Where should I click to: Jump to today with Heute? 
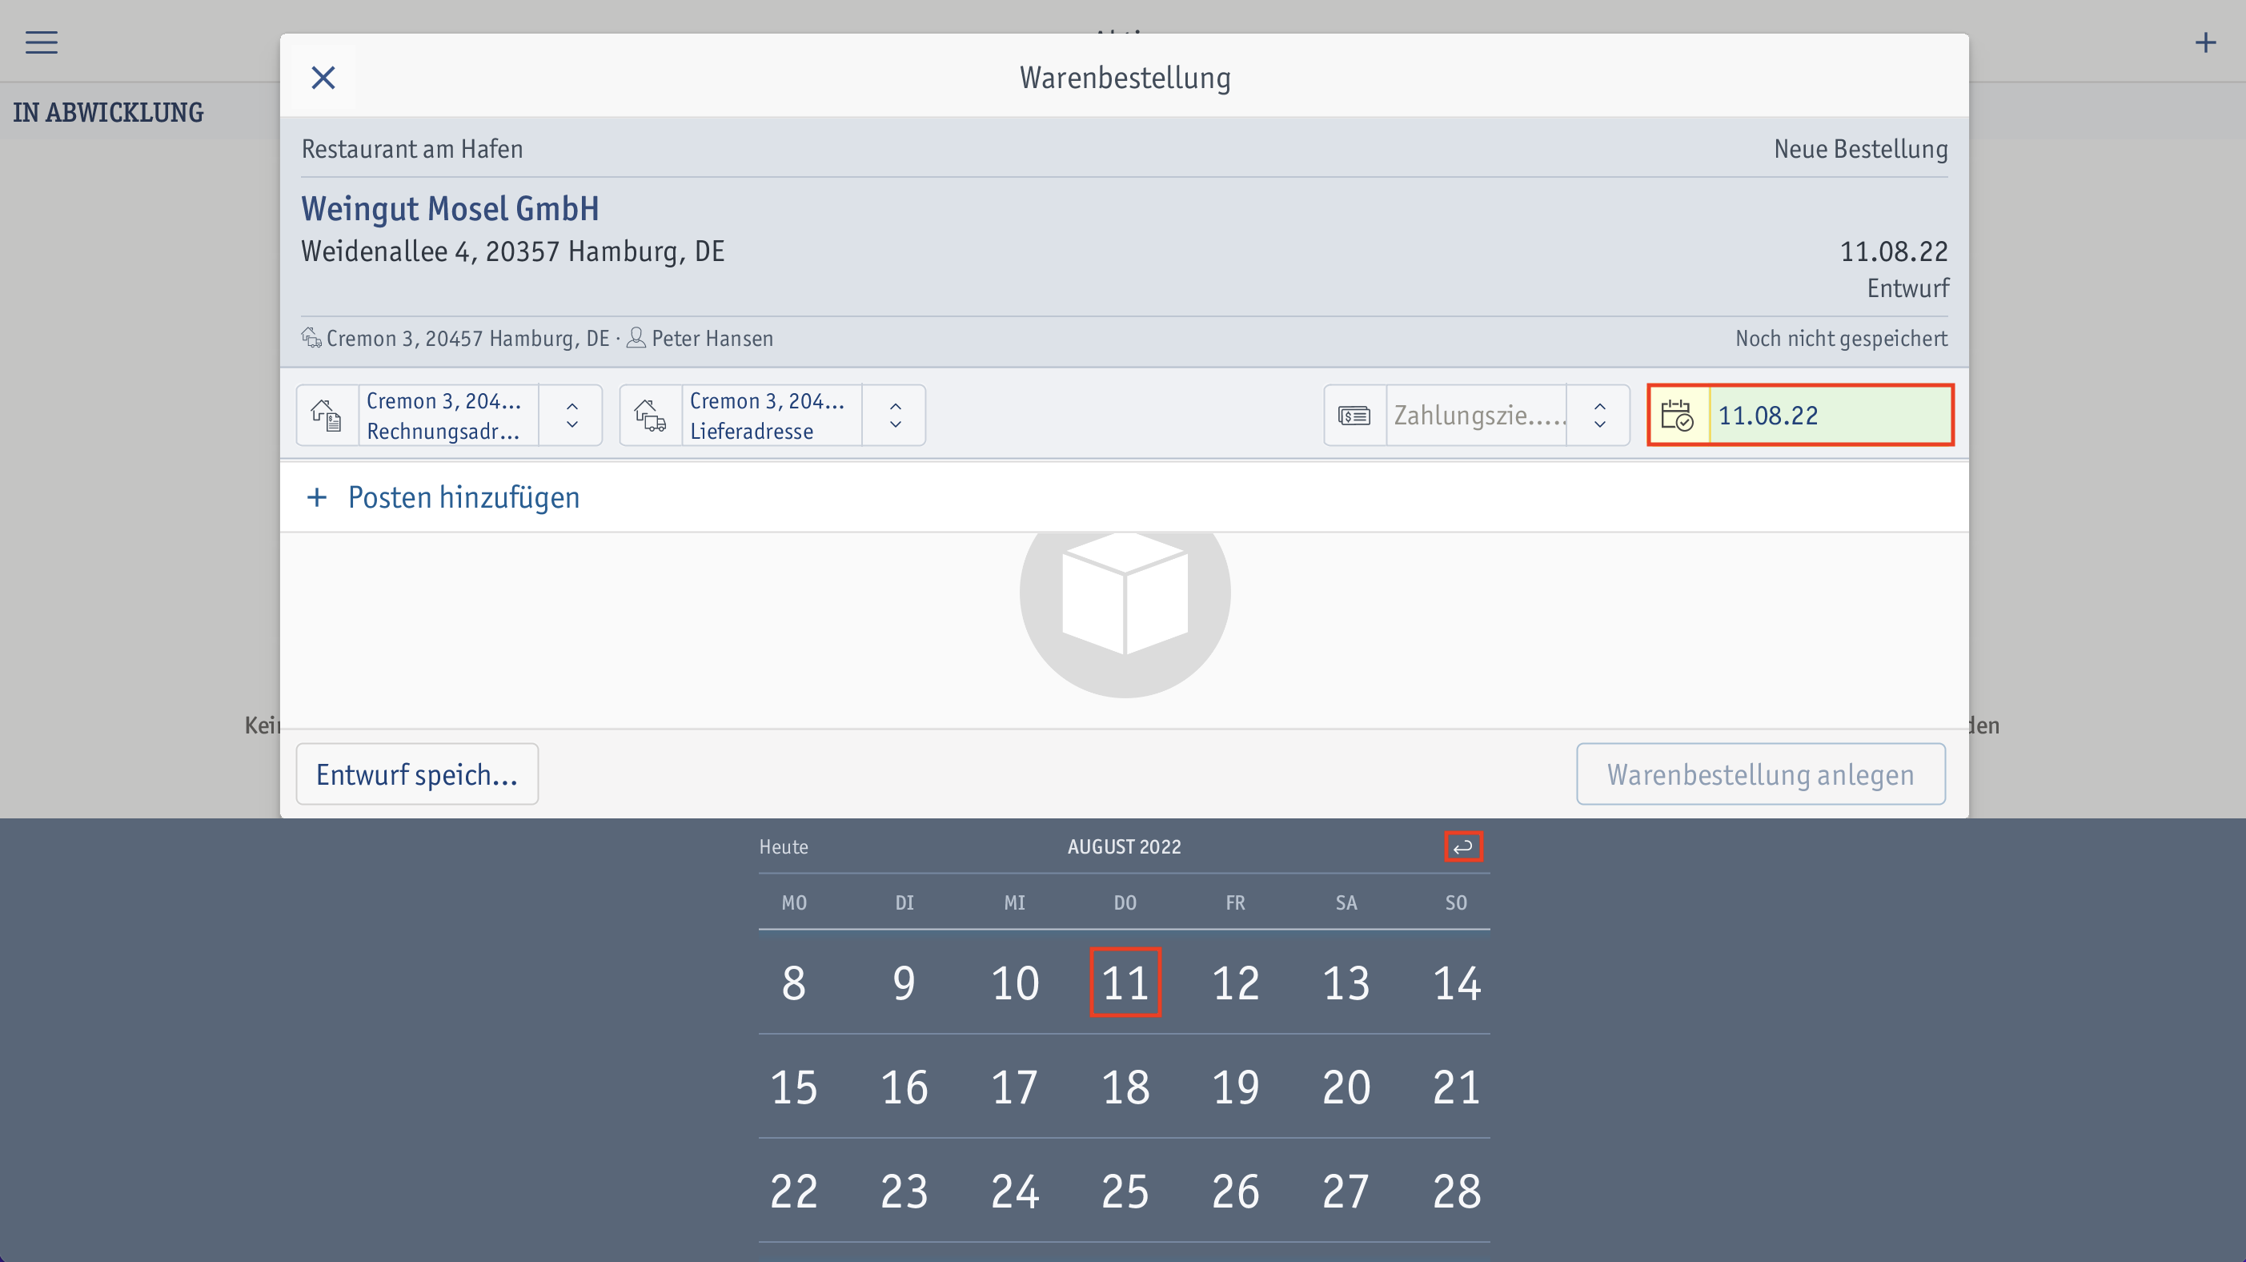(x=783, y=846)
